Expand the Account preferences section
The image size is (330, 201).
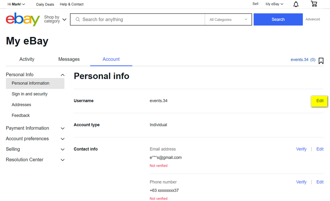[x=35, y=139]
